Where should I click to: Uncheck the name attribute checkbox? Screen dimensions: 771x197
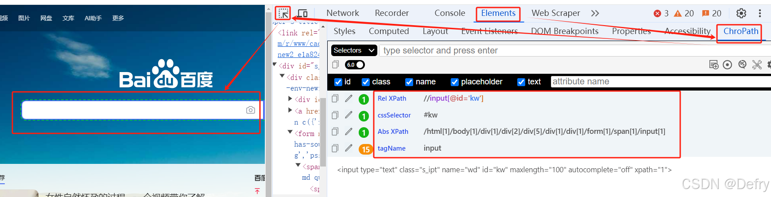tap(409, 82)
